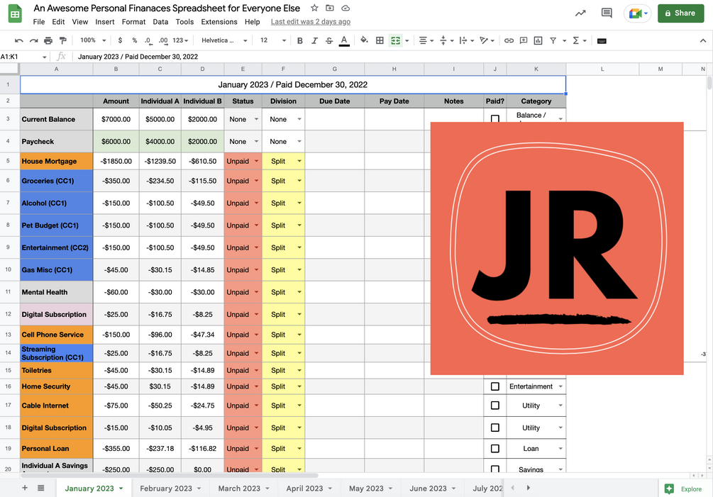Viewport: 713px width, 497px height.
Task: Open vertical align dropdown
Action: (x=446, y=40)
